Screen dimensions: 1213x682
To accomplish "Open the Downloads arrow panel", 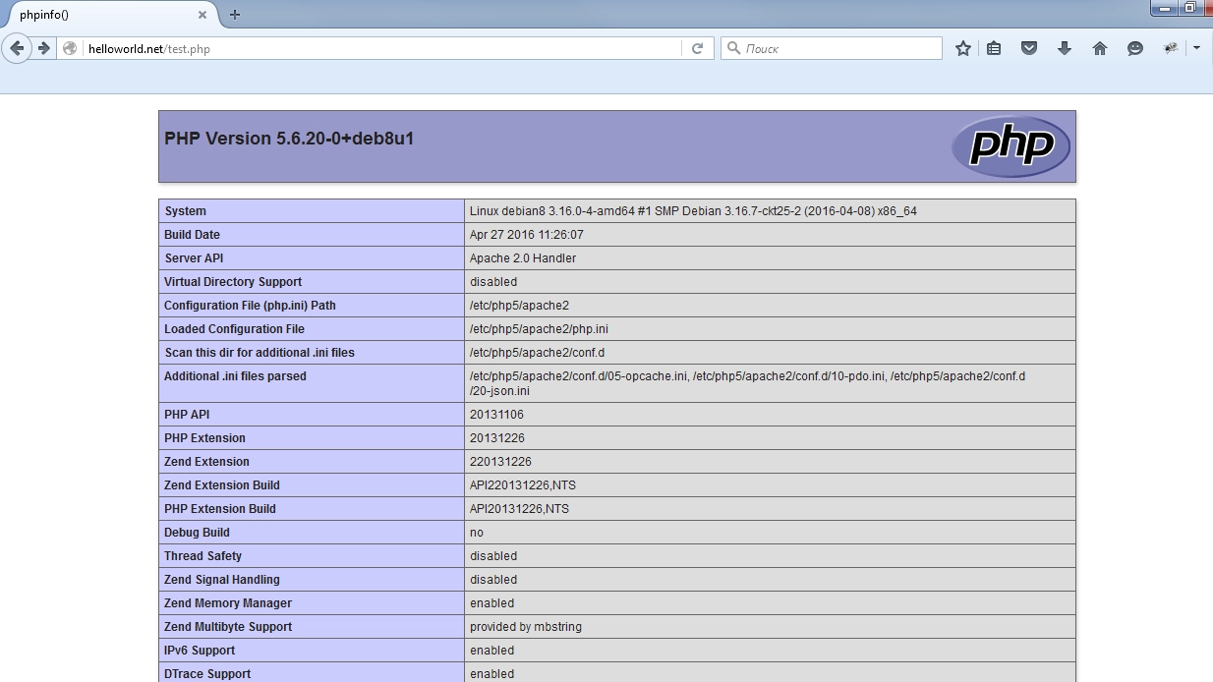I will click(1064, 48).
